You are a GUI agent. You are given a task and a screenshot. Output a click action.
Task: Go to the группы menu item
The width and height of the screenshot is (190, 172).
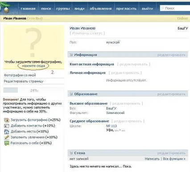[63, 8]
